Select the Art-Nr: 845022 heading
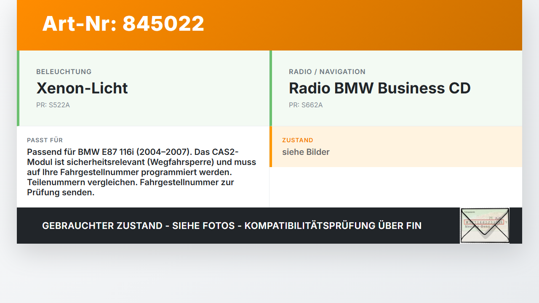This screenshot has width=539, height=303. pos(123,24)
